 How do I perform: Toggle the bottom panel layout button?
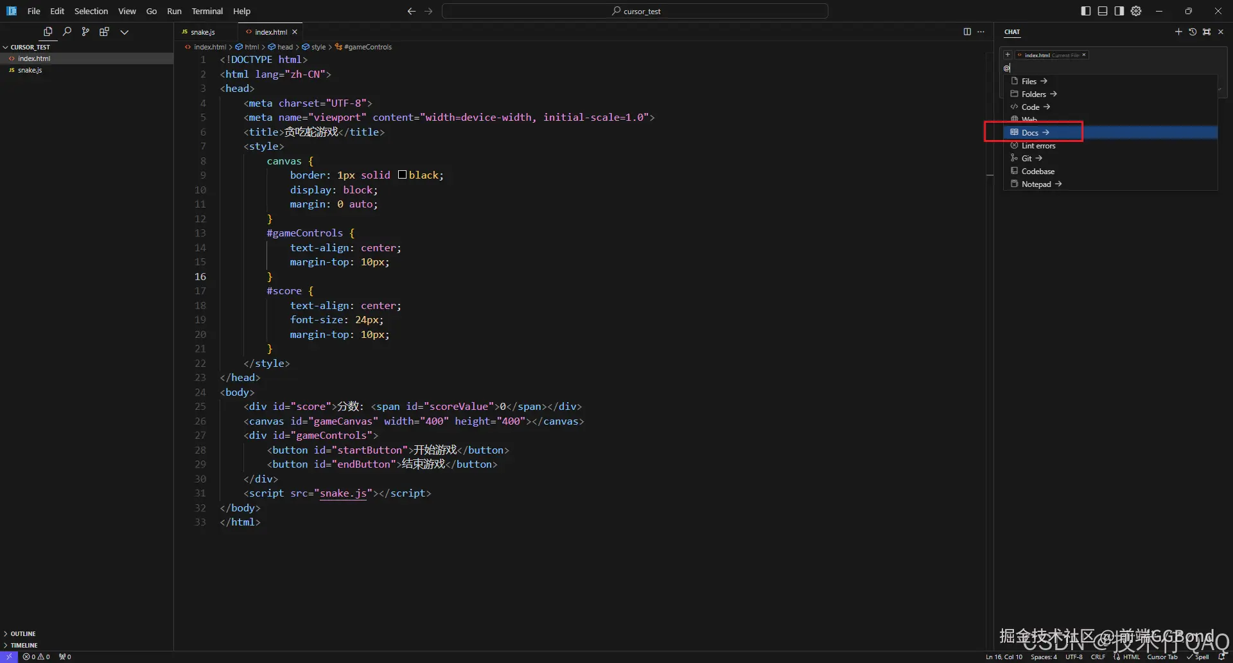coord(1103,11)
